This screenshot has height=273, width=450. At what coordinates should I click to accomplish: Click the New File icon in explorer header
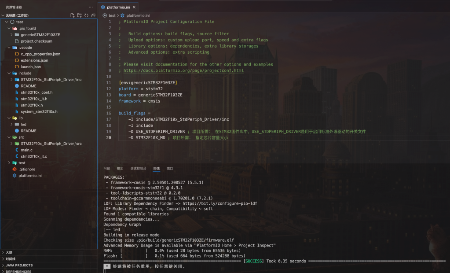coord(72,15)
